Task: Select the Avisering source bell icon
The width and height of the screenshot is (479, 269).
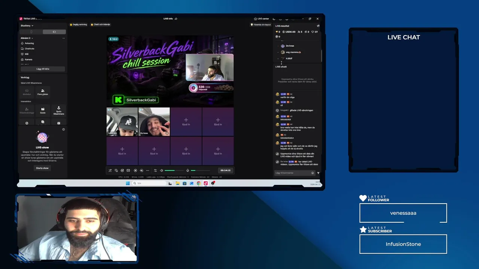Action: (x=22, y=43)
